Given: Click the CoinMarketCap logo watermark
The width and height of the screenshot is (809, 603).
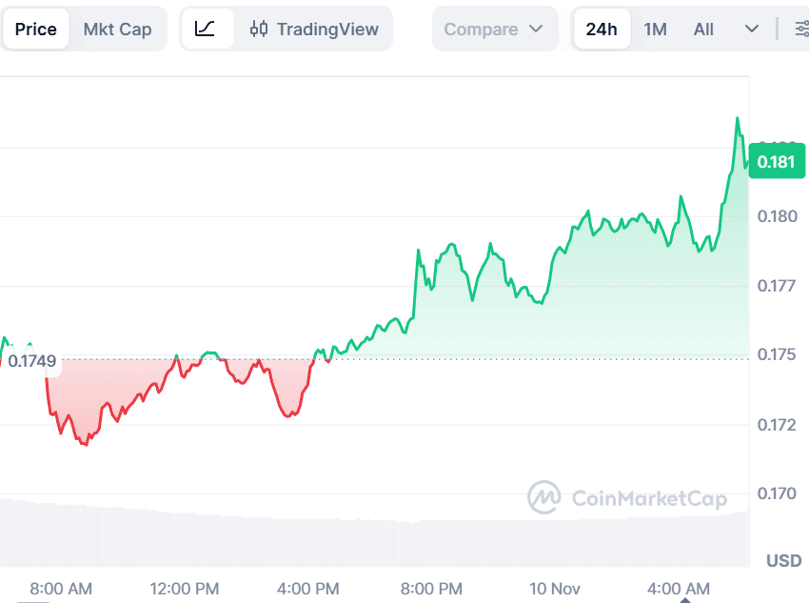Looking at the screenshot, I should [x=543, y=497].
